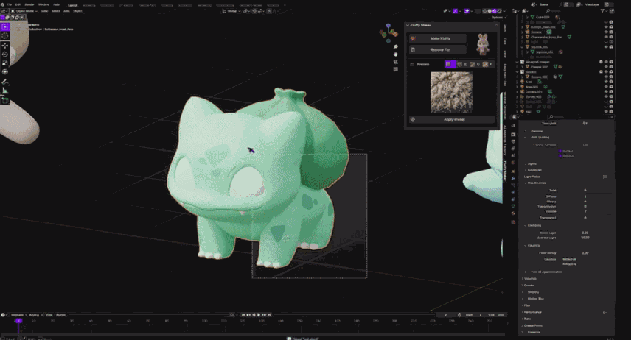
Task: Click the Remove Fur trash icon
Action: pyautogui.click(x=413, y=49)
